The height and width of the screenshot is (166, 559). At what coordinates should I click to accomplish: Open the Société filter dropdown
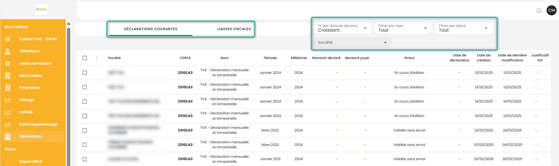(352, 43)
